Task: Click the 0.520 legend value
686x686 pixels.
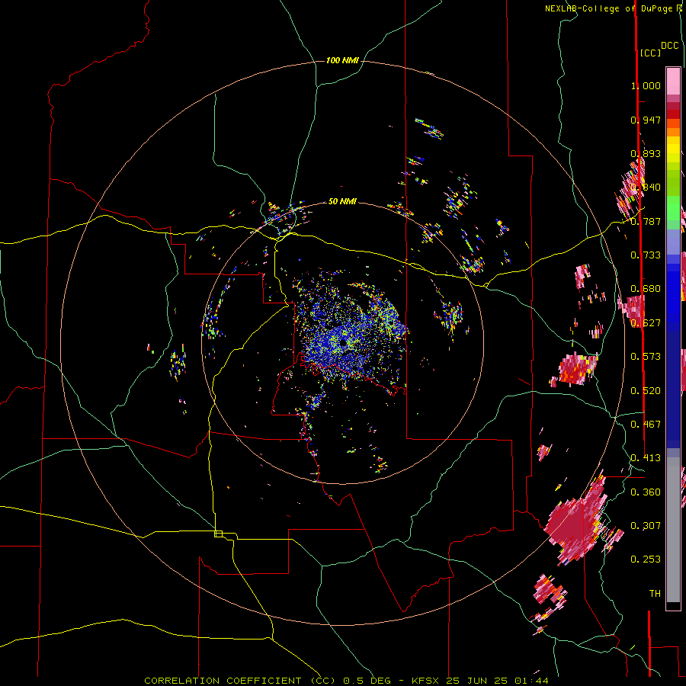Action: pyautogui.click(x=646, y=391)
